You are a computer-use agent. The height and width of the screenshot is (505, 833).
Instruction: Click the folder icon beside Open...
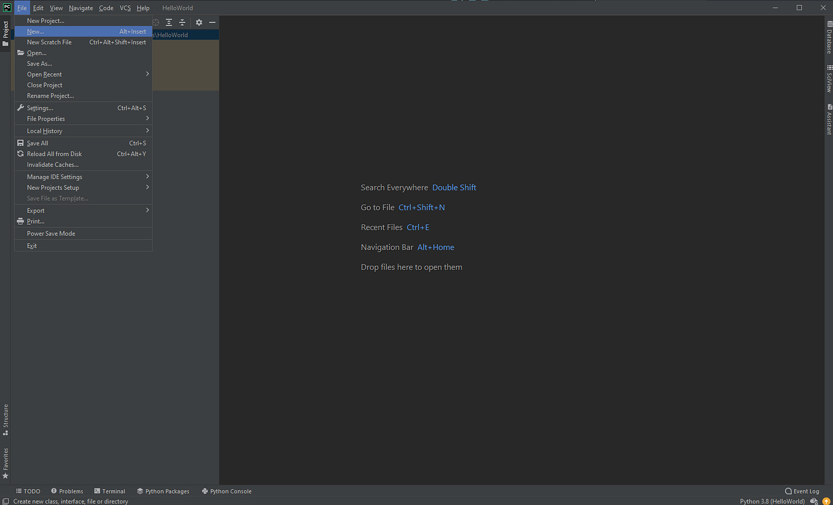[x=21, y=53]
